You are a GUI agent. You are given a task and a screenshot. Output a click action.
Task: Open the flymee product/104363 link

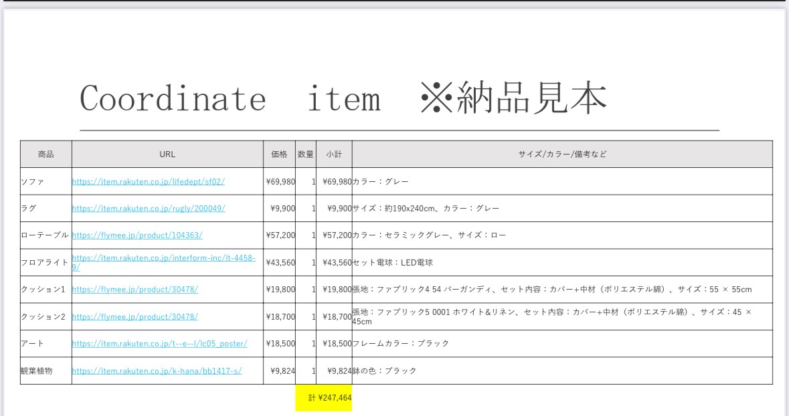click(137, 235)
